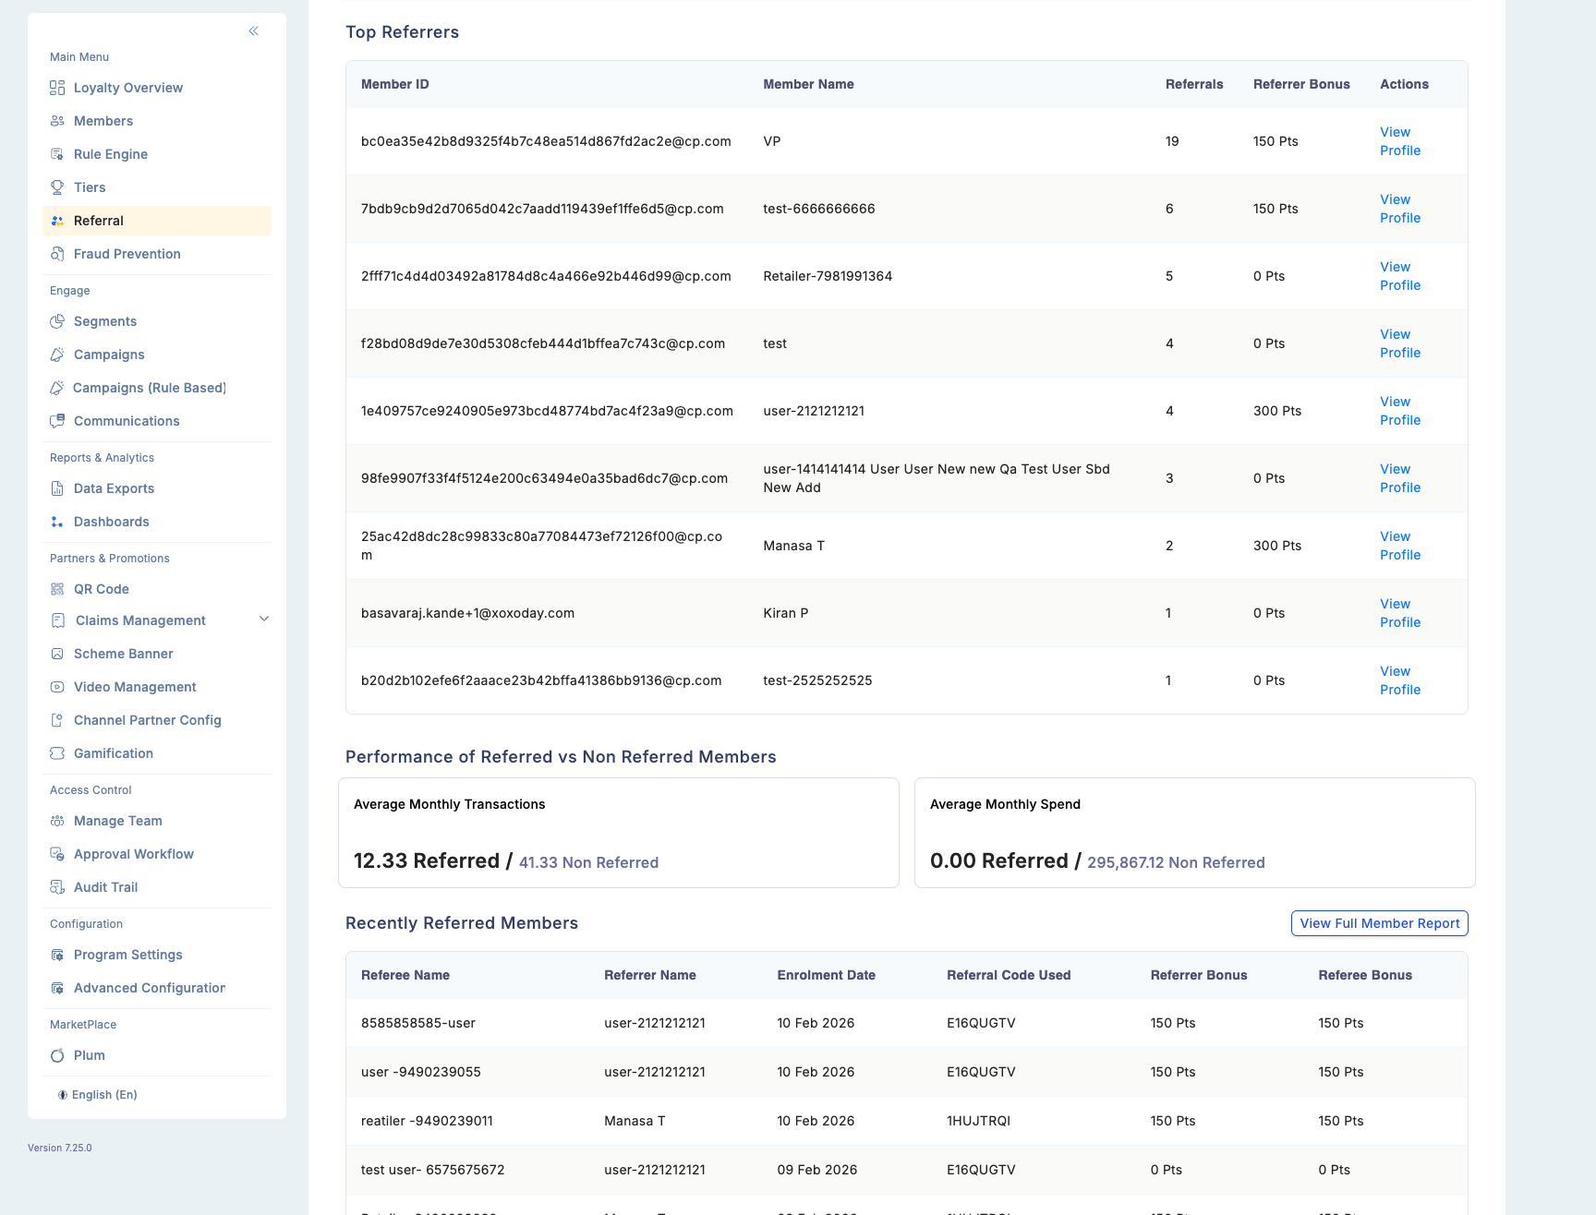
Task: Click the Rule Engine icon
Action: tap(57, 154)
